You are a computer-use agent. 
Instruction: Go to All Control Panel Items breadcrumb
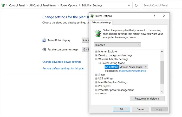42,5
